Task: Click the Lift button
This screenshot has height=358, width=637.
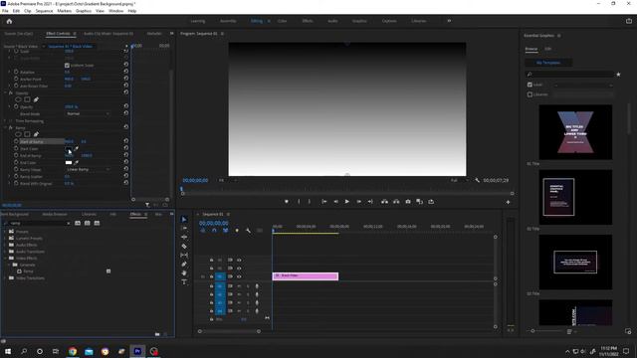Action: click(384, 201)
